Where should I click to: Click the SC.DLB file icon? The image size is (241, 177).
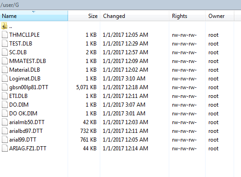click(5, 52)
